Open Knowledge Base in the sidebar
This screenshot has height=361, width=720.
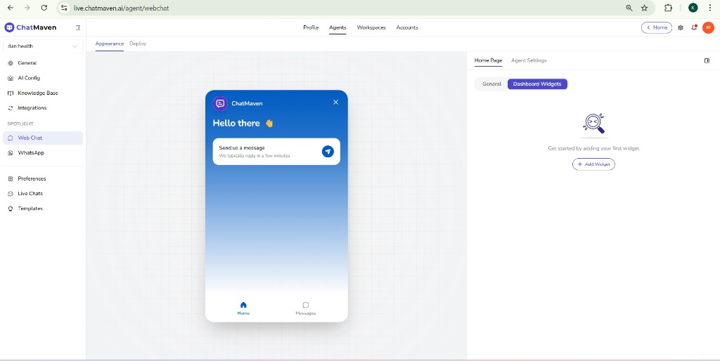43,93
